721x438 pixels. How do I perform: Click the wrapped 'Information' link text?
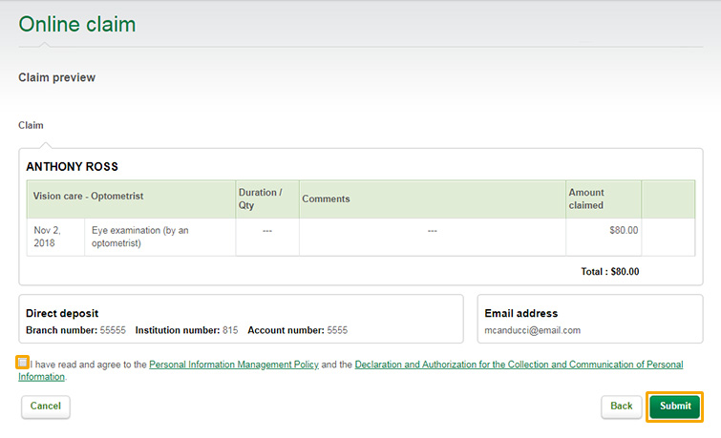(x=41, y=377)
